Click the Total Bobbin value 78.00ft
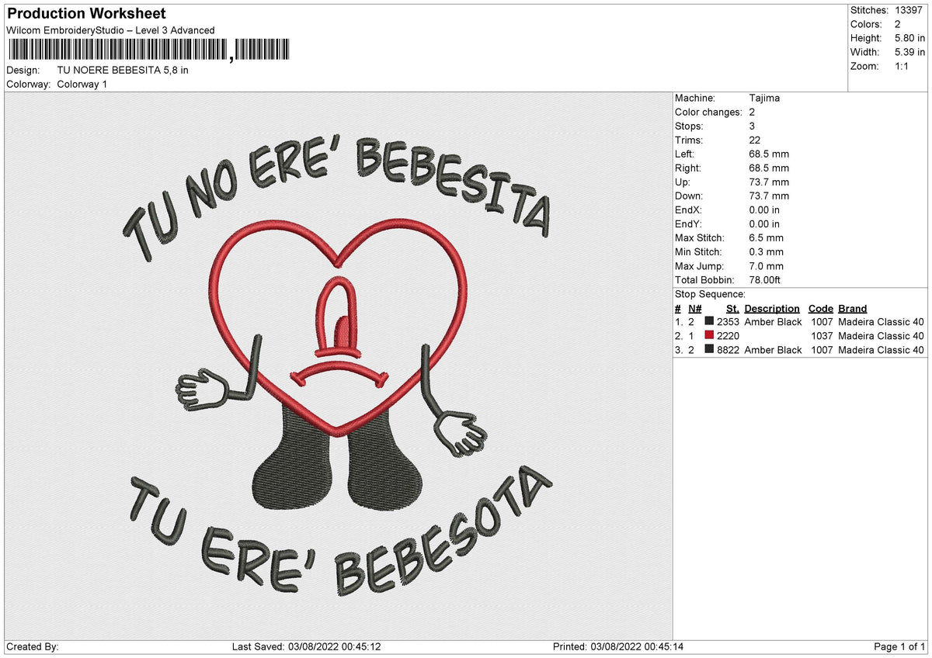This screenshot has height=658, width=932. 764,279
